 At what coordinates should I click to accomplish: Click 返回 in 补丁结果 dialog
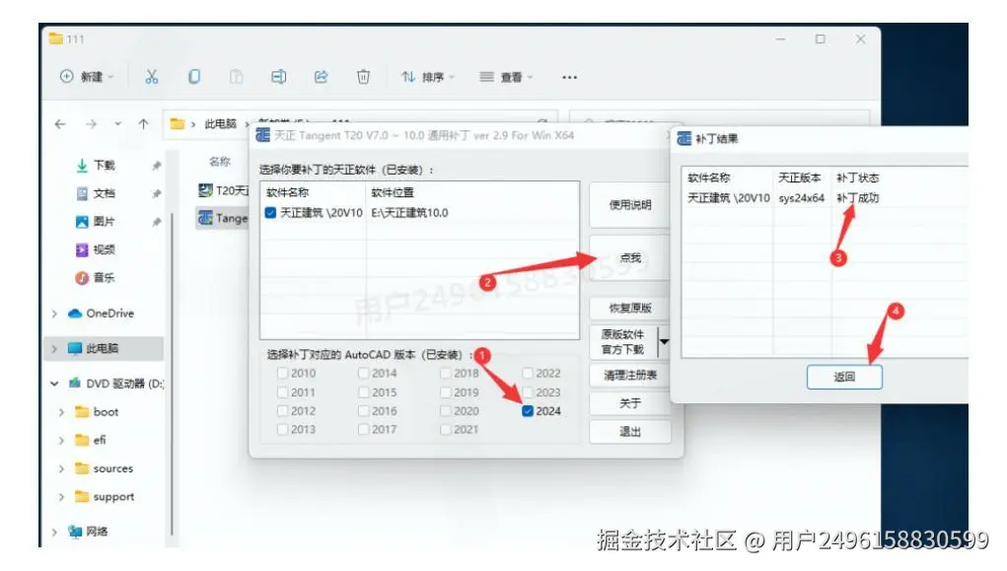click(x=844, y=377)
